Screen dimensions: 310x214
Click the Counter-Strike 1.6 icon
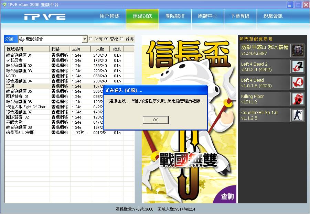(298, 115)
